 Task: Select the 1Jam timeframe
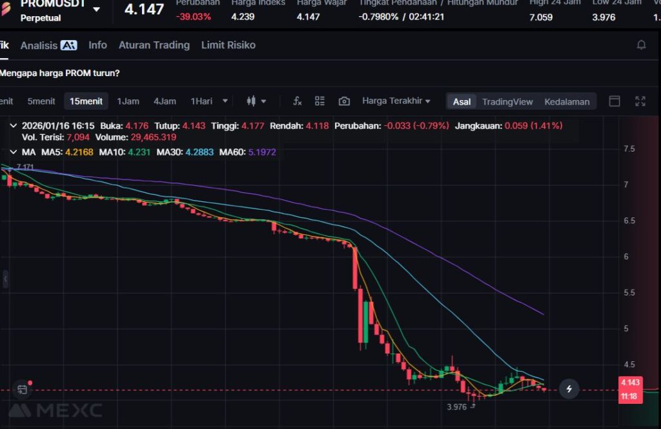128,101
